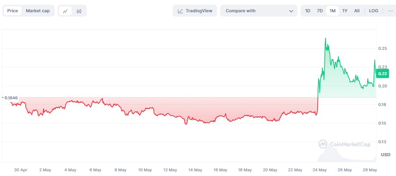Select the 1M time range tab
The height and width of the screenshot is (176, 396).
pyautogui.click(x=332, y=11)
